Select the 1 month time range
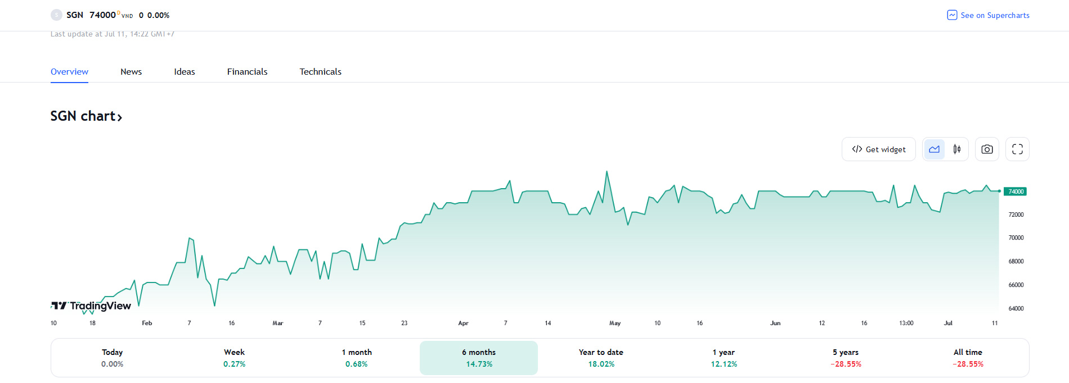 point(357,358)
